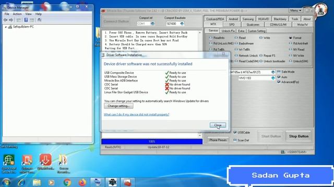Toggle the Scan Def checkbox
Image resolution: width=334 pixels, height=187 pixels.
pyautogui.click(x=235, y=140)
